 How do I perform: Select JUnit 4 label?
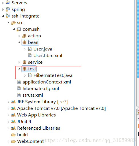(24, 122)
